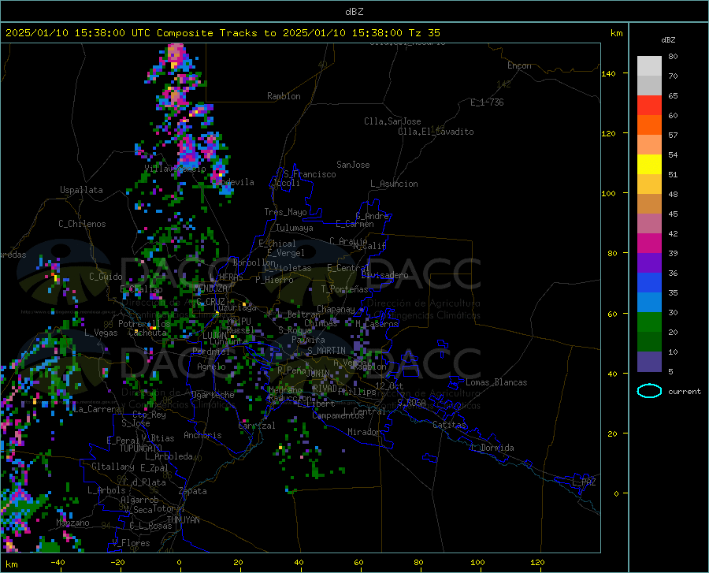Click the 'Chapanay' map label
This screenshot has width=709, height=573.
click(x=336, y=310)
